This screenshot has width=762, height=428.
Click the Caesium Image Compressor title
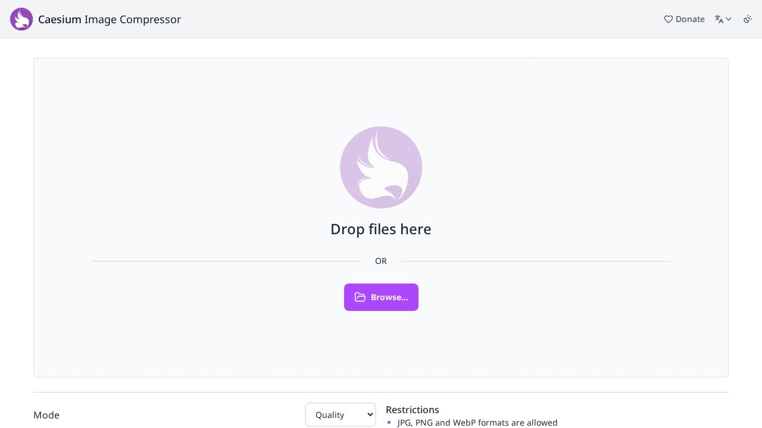point(110,19)
